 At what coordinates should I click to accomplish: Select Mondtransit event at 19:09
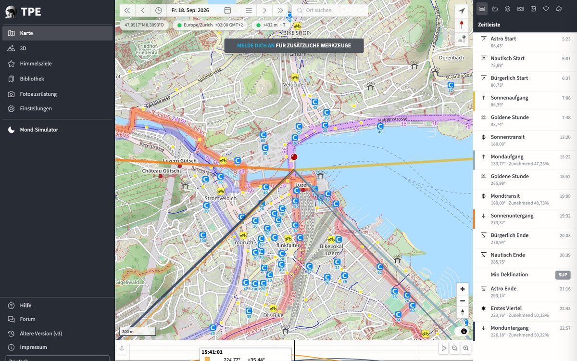[525, 200]
